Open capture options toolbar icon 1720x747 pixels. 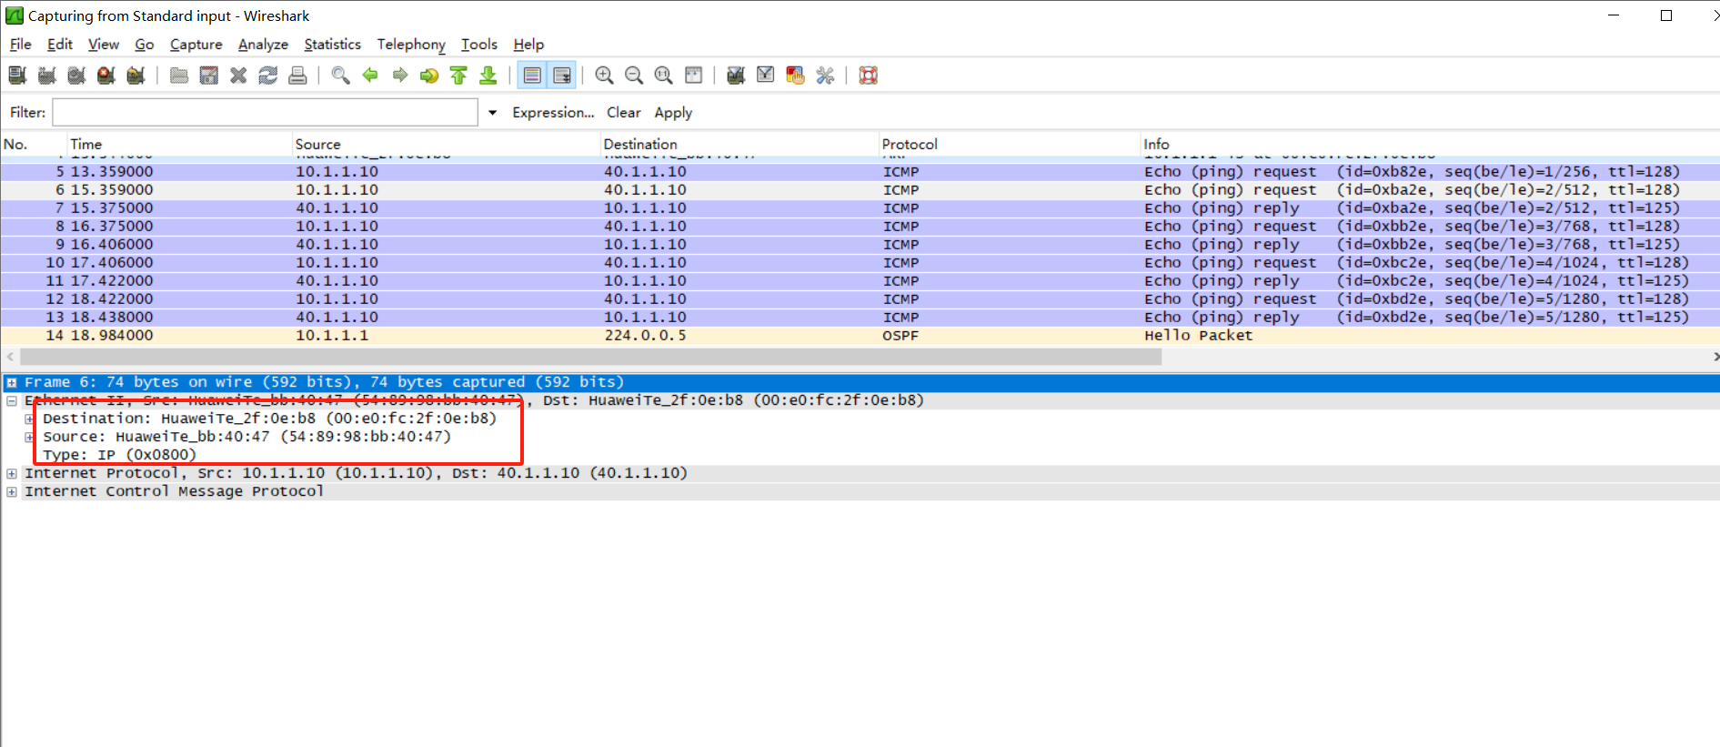pyautogui.click(x=47, y=76)
